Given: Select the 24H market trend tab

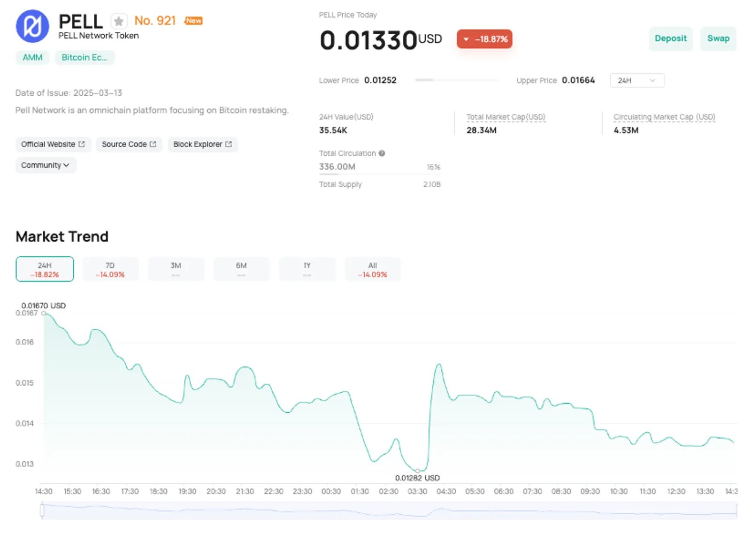Looking at the screenshot, I should point(45,269).
